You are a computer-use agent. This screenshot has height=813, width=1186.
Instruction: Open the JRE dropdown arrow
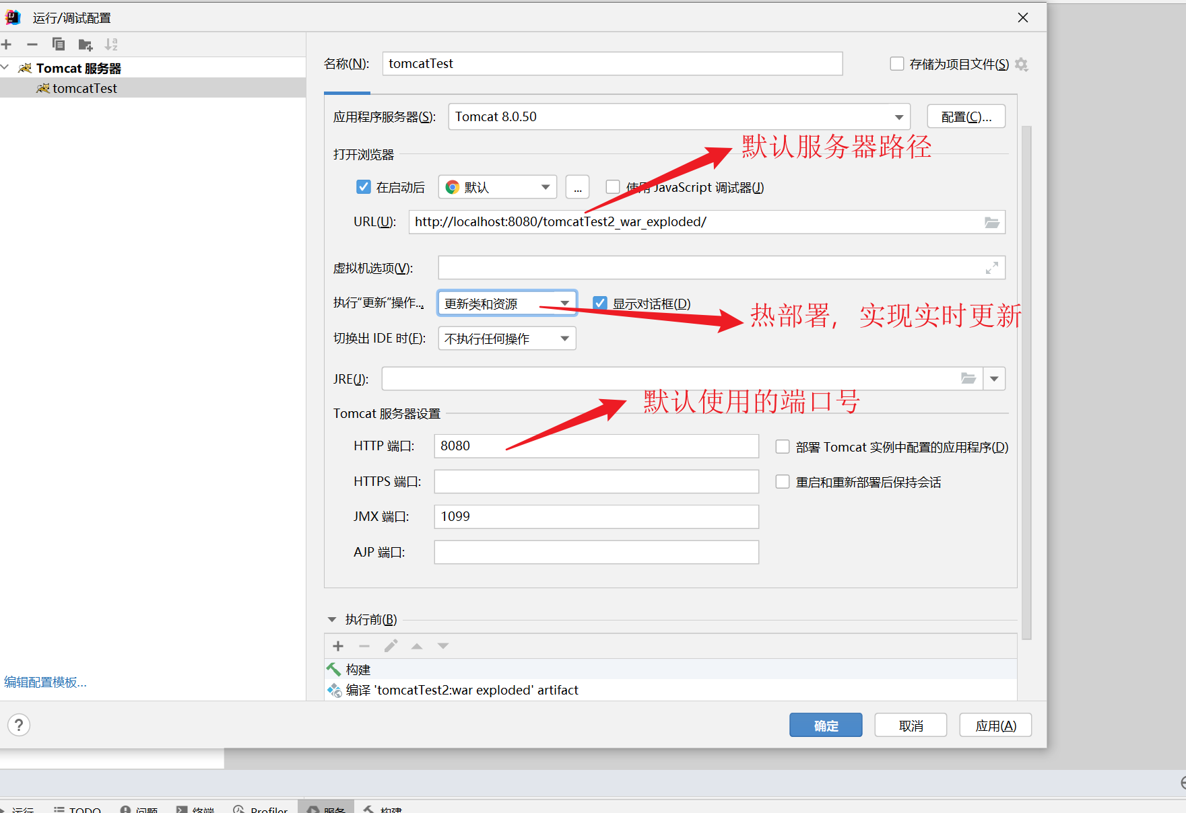tap(994, 379)
